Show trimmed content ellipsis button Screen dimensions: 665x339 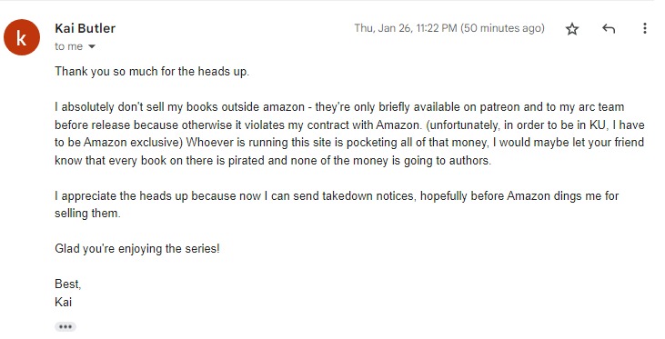65,326
